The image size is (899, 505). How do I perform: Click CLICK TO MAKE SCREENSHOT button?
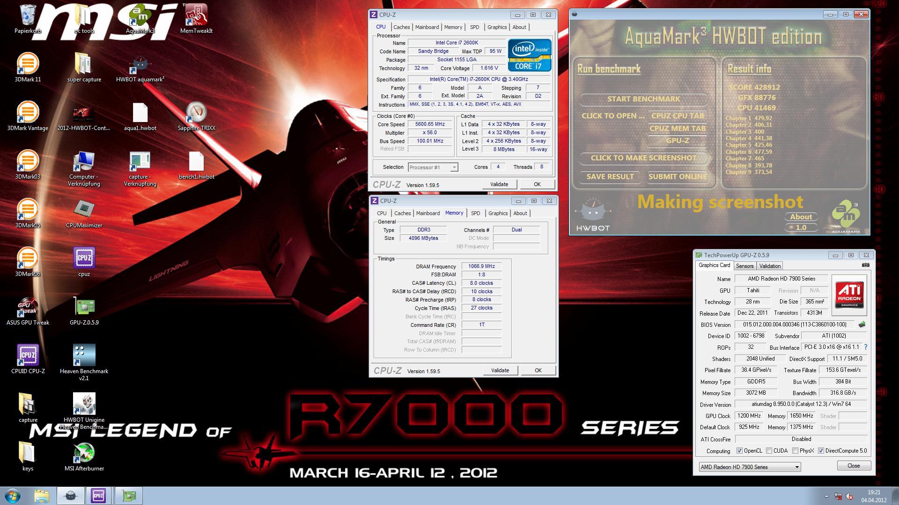click(x=643, y=158)
